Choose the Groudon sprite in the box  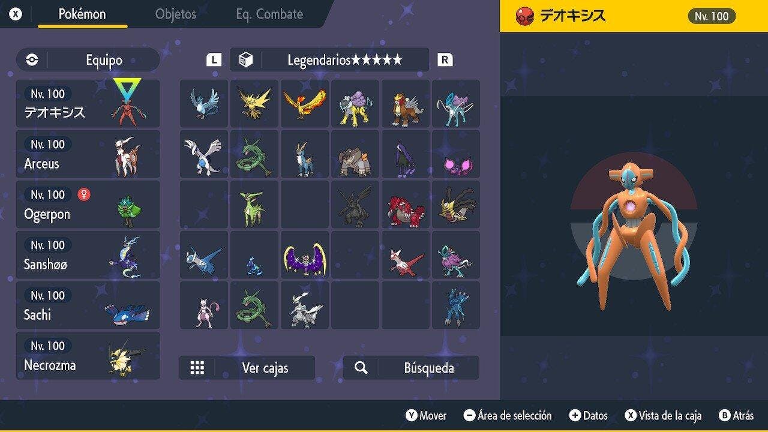[406, 204]
